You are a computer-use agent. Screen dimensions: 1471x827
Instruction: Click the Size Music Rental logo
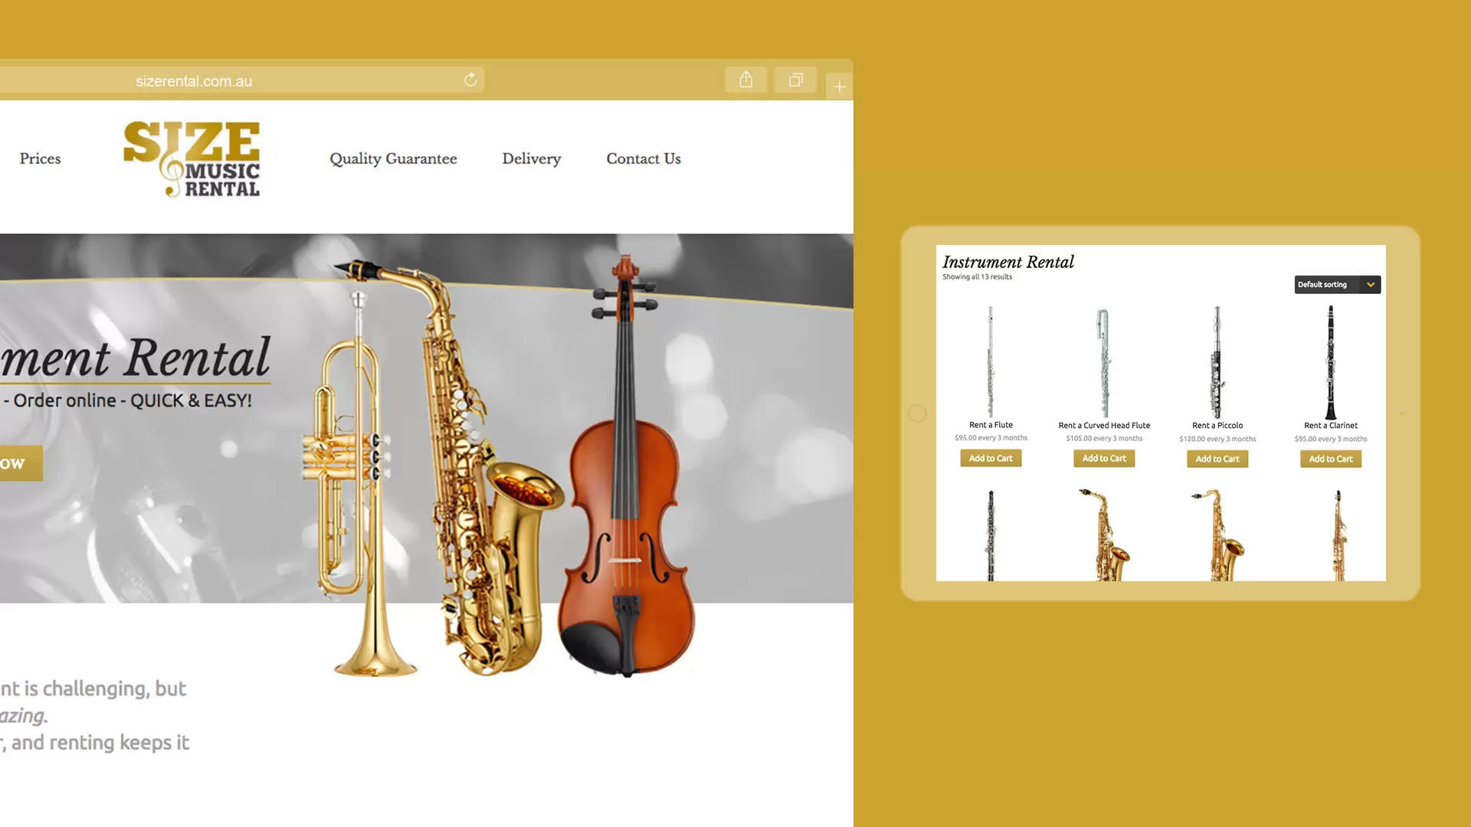tap(192, 159)
